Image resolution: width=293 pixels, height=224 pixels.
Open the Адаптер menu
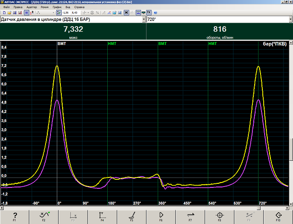(x=32, y=7)
